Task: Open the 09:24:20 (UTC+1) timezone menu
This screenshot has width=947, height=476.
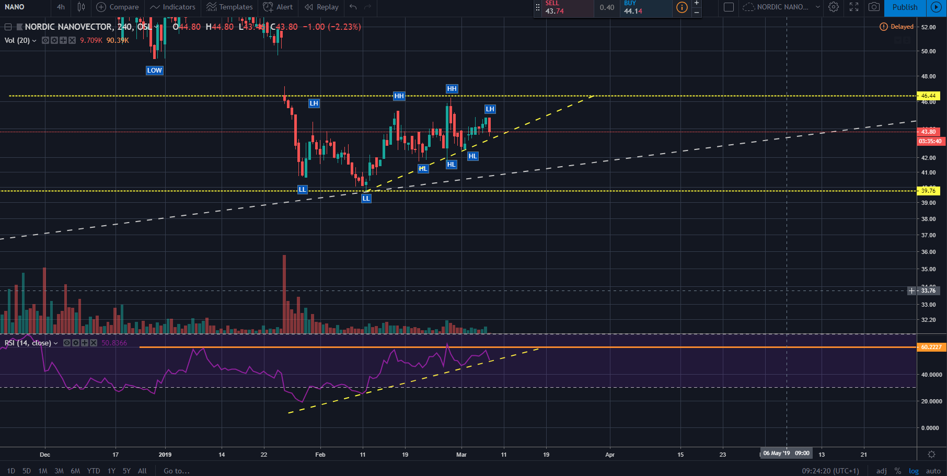Action: (x=830, y=471)
